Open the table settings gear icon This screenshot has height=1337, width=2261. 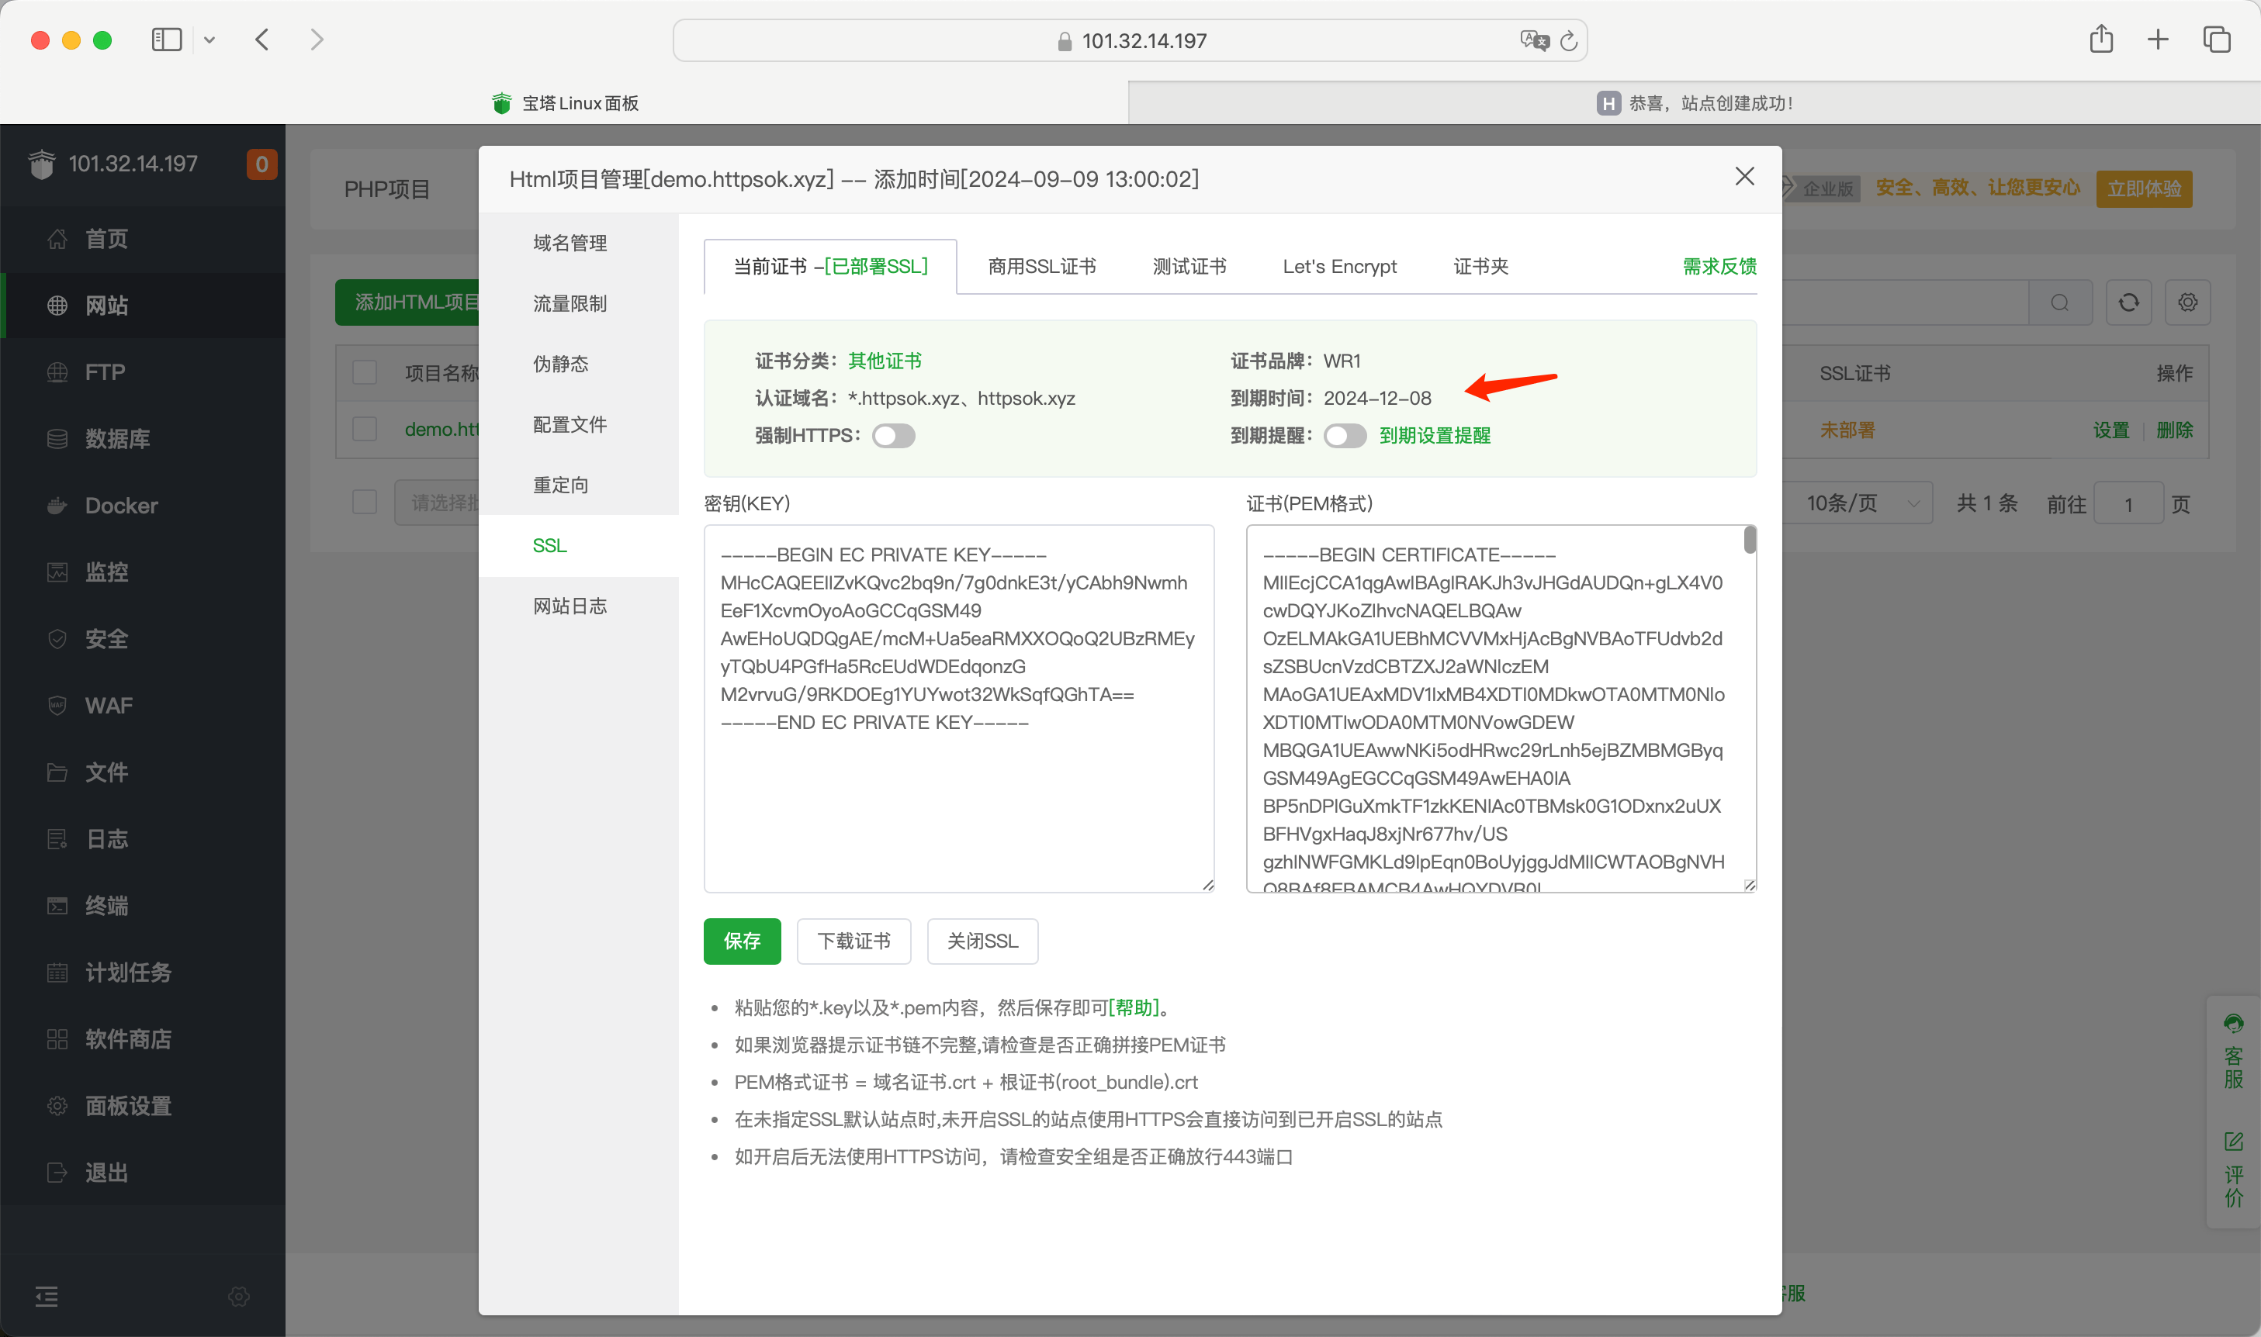coord(2187,302)
